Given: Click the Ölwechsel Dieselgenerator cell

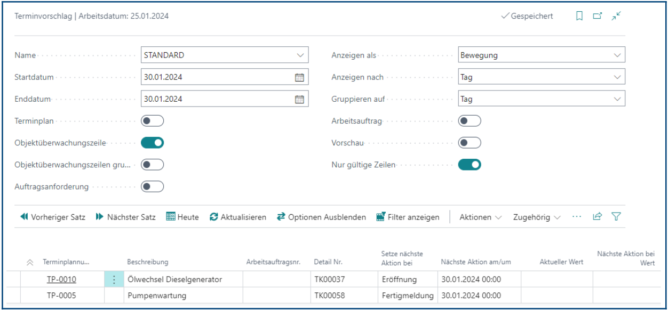Looking at the screenshot, I should tap(183, 280).
